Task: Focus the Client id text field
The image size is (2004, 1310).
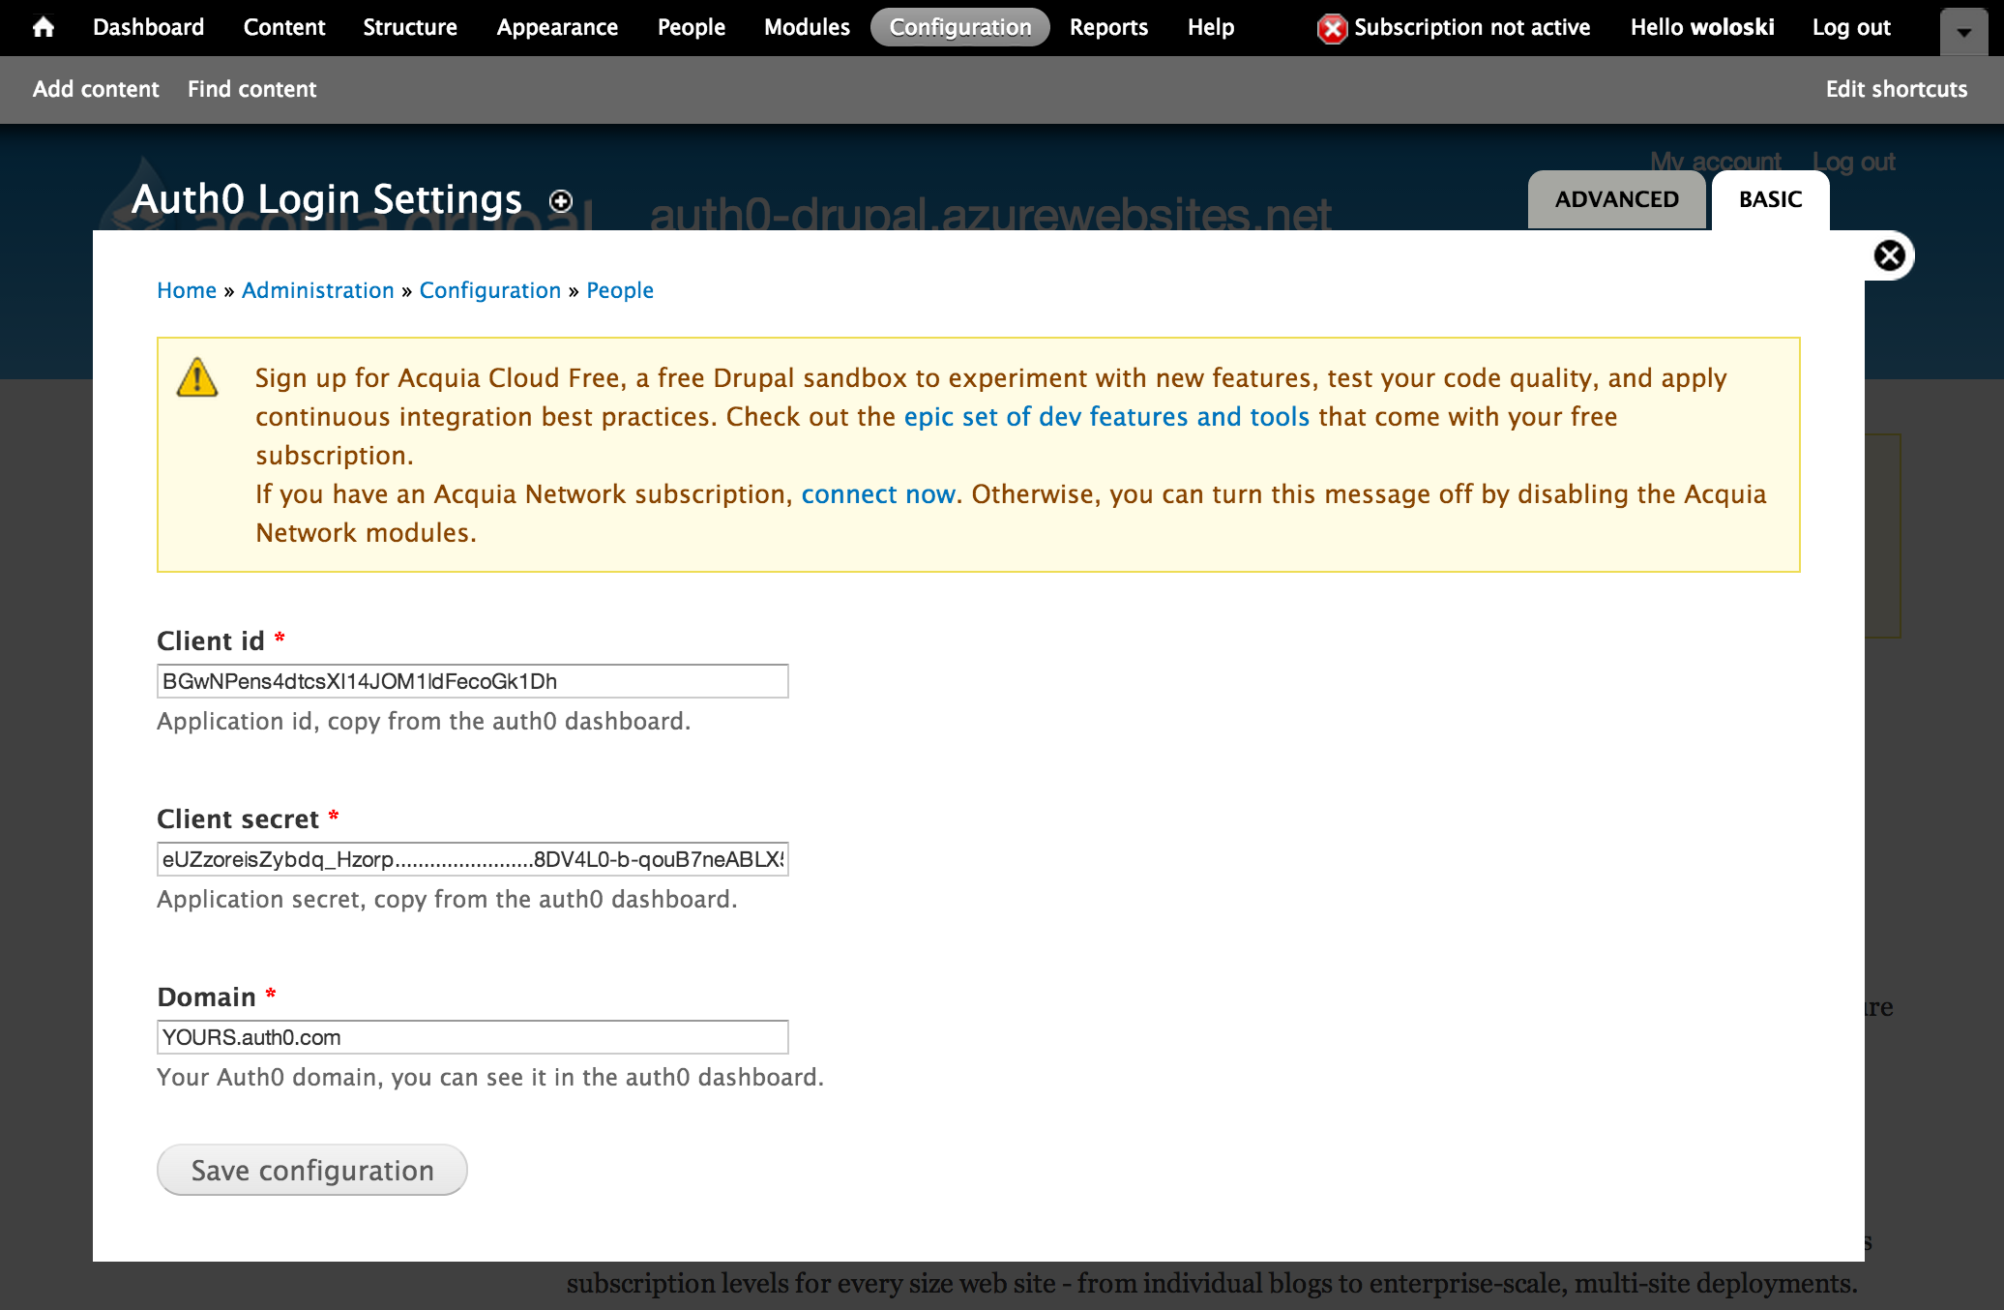Action: pos(472,681)
